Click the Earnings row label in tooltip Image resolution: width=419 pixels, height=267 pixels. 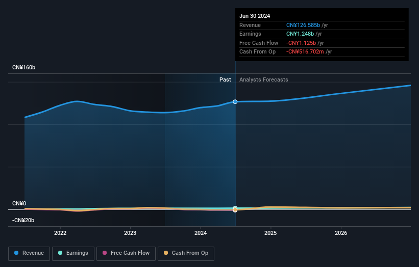250,34
